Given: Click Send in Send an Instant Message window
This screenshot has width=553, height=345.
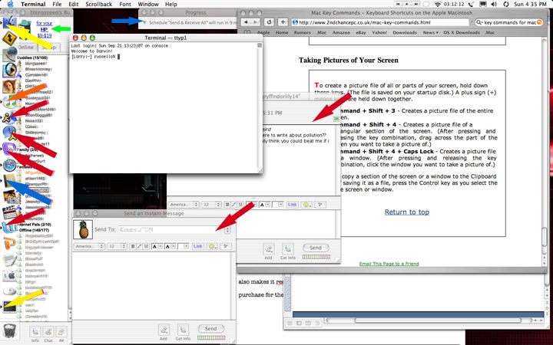Looking at the screenshot, I should pos(211,328).
